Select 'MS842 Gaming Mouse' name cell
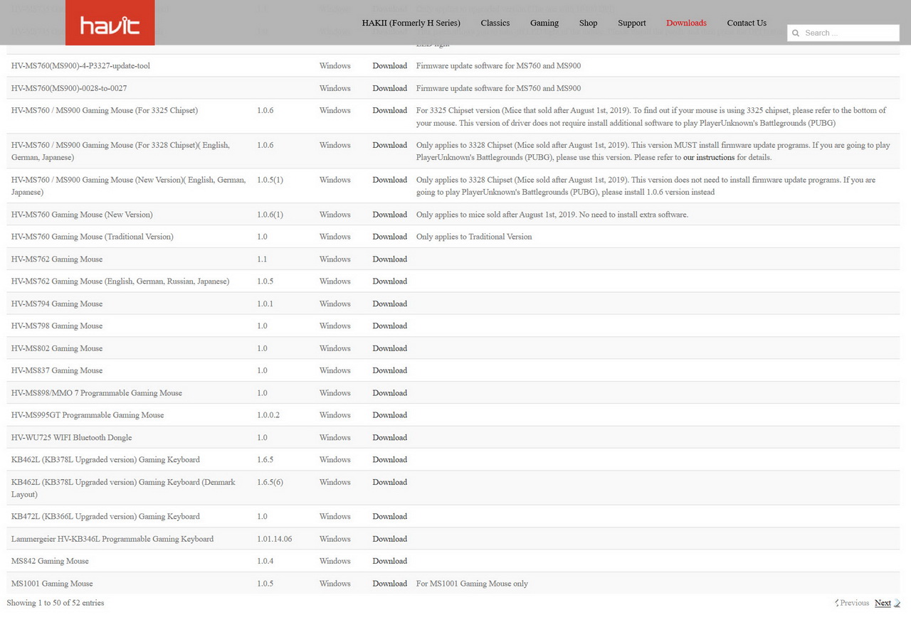 coord(50,561)
